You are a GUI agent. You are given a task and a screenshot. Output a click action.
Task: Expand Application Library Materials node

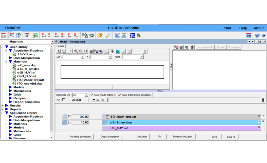(6, 124)
